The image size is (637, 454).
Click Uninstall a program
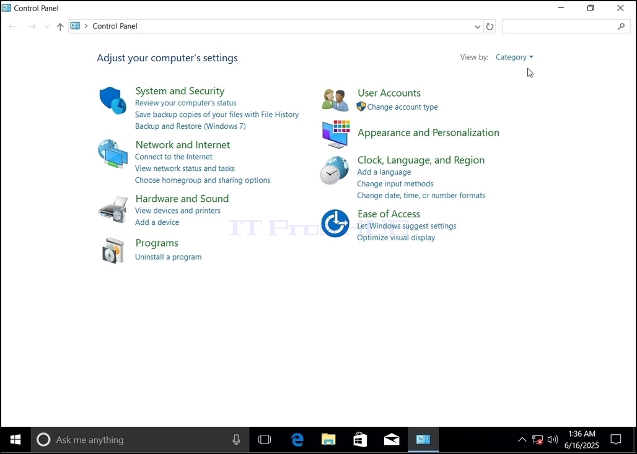pyautogui.click(x=168, y=257)
